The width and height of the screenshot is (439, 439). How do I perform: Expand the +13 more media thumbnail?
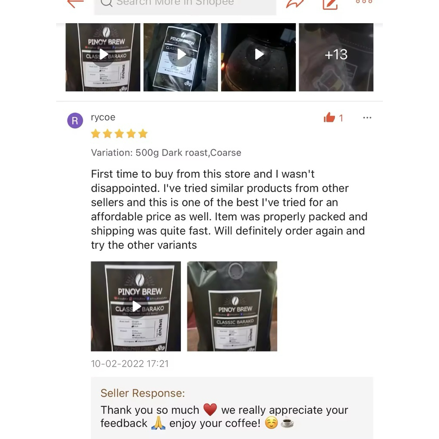[x=336, y=57]
